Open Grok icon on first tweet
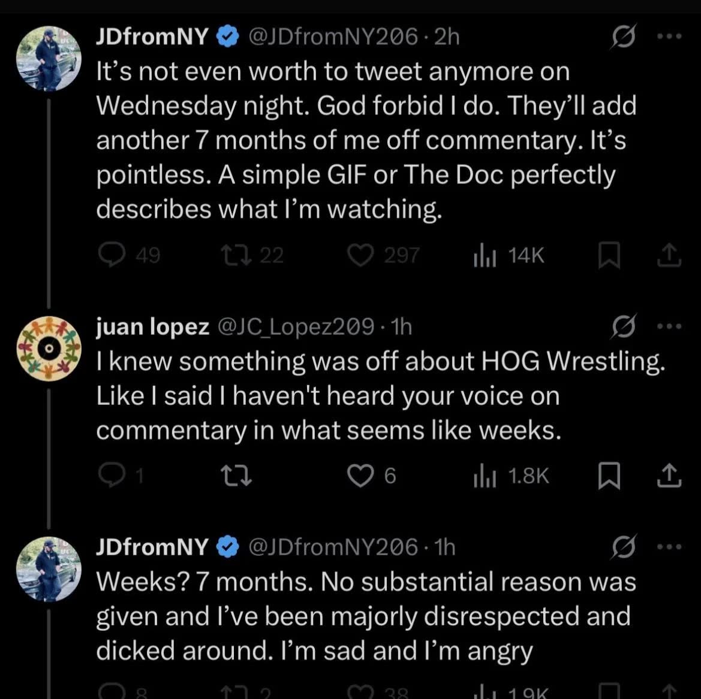Viewport: 701px width, 699px height. tap(624, 37)
